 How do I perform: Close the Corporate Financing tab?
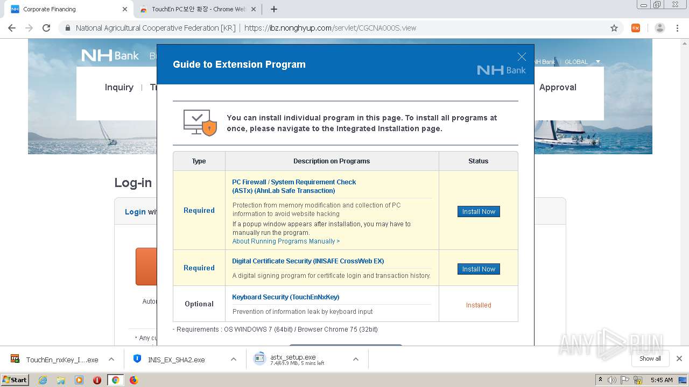coord(125,9)
